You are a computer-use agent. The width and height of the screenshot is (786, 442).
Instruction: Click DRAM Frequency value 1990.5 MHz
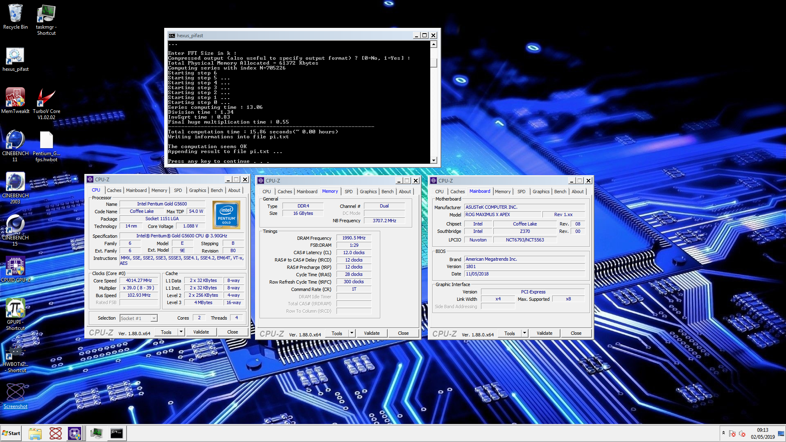[x=354, y=238]
